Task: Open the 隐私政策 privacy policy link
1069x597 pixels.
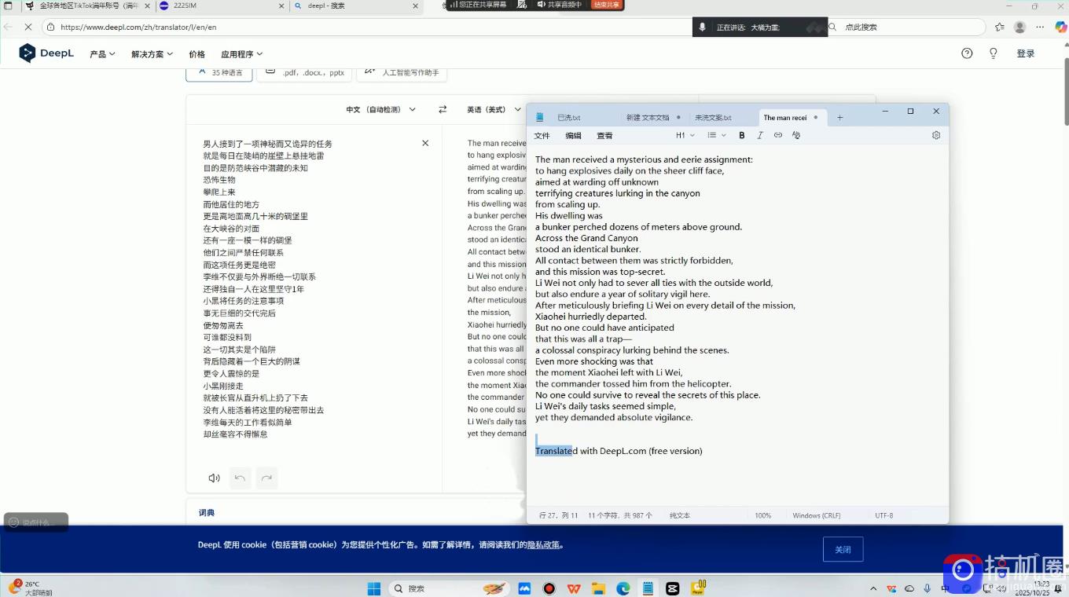Action: point(543,544)
